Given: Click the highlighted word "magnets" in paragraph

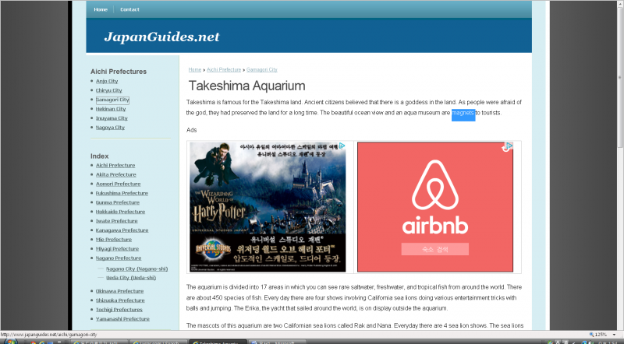Looking at the screenshot, I should (463, 113).
